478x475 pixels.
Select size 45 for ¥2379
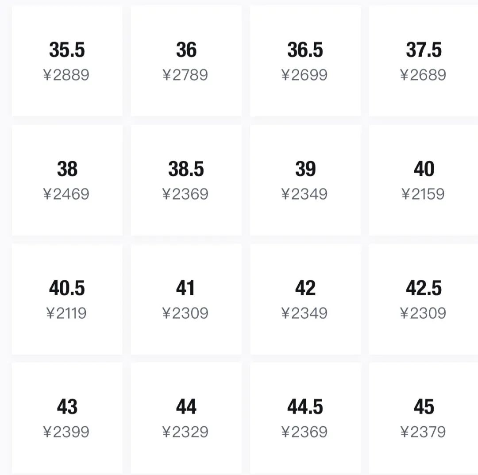tap(424, 418)
